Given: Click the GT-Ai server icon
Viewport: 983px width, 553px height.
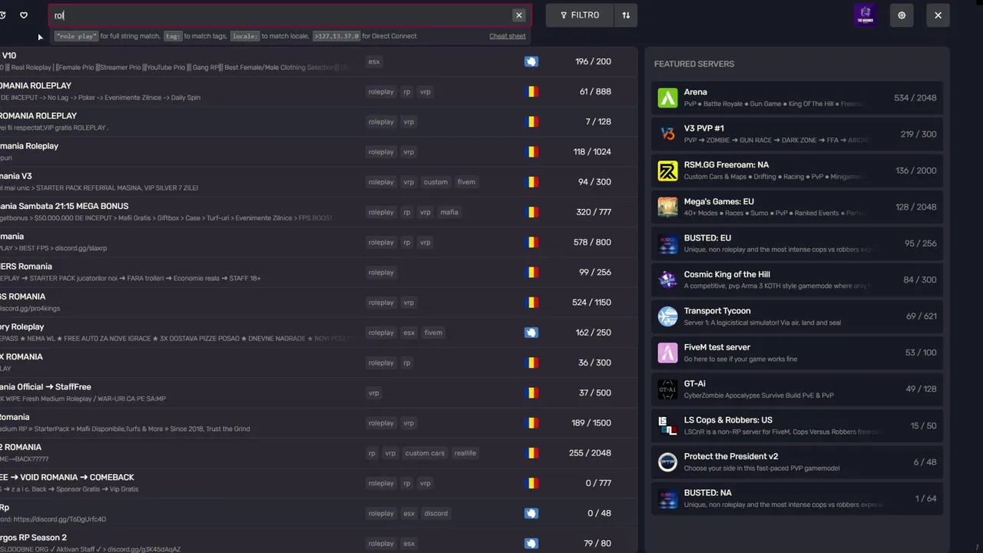Looking at the screenshot, I should point(667,389).
